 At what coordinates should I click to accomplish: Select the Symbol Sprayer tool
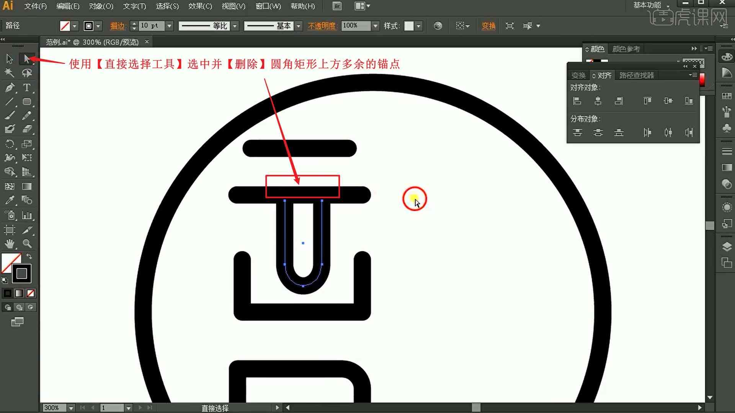tap(10, 215)
